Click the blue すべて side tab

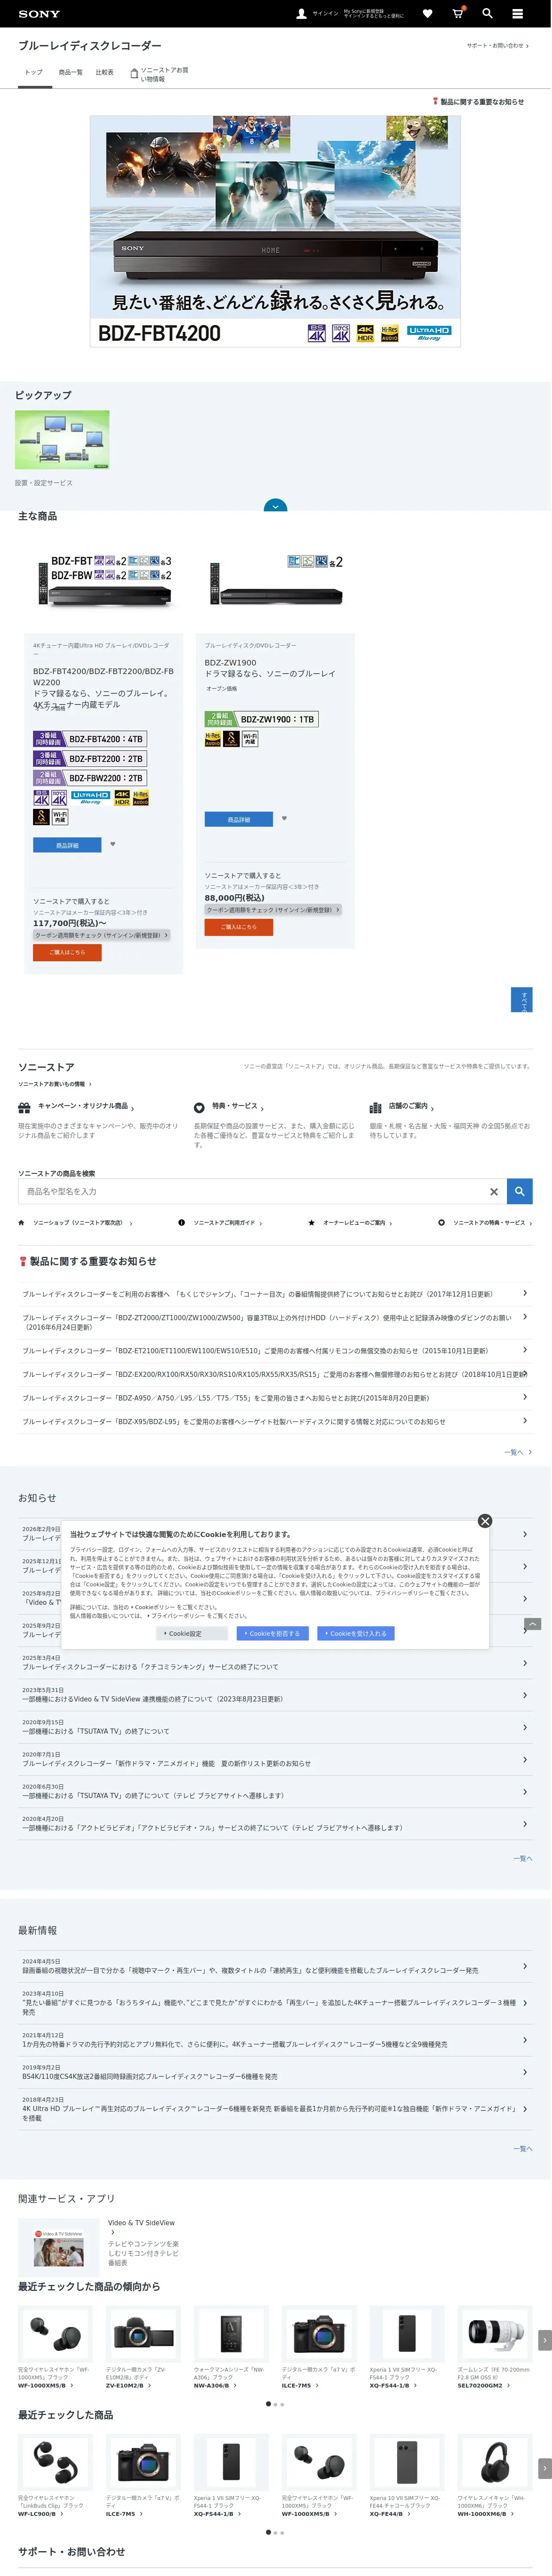pyautogui.click(x=521, y=1000)
